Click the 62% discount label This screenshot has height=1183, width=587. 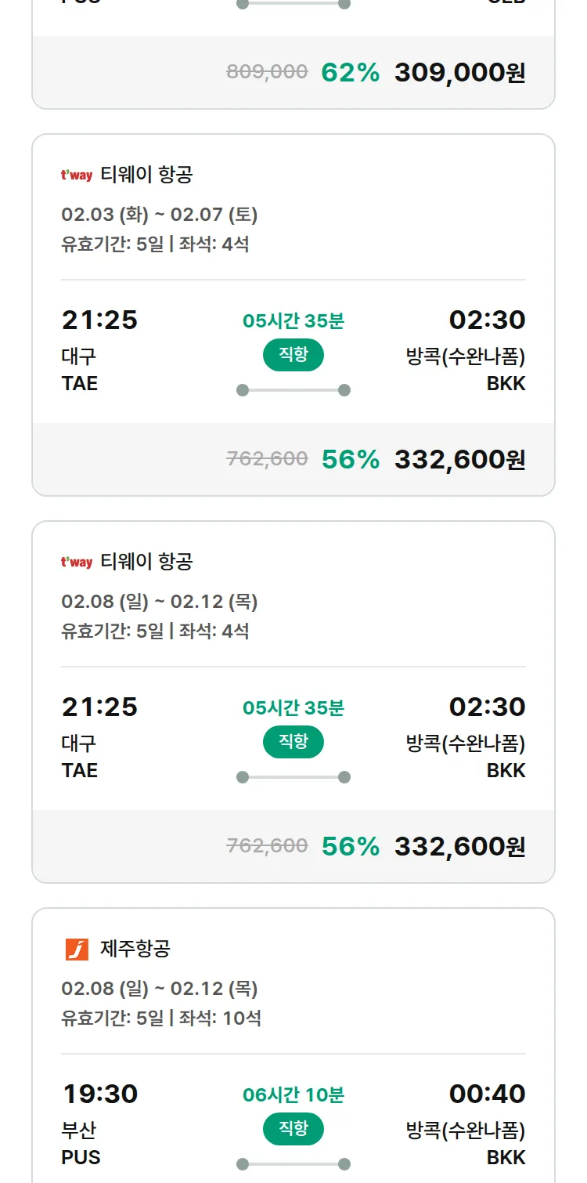pyautogui.click(x=350, y=73)
